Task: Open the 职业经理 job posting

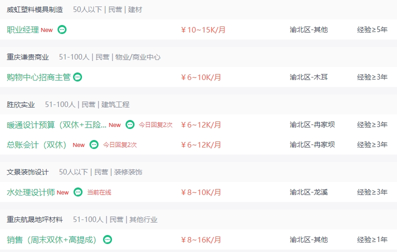Action: (x=23, y=29)
